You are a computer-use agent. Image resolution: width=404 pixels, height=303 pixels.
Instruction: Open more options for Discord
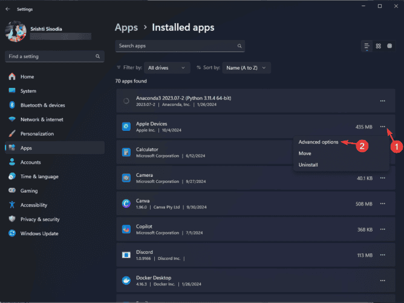coord(383,255)
